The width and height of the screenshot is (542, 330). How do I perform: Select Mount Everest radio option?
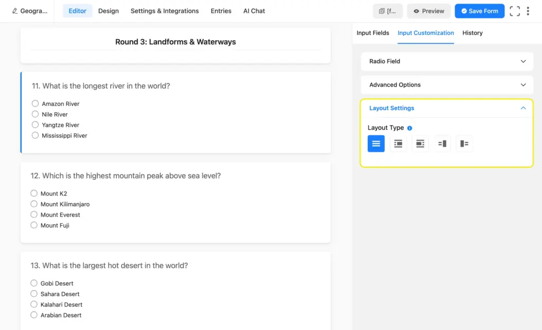(34, 214)
